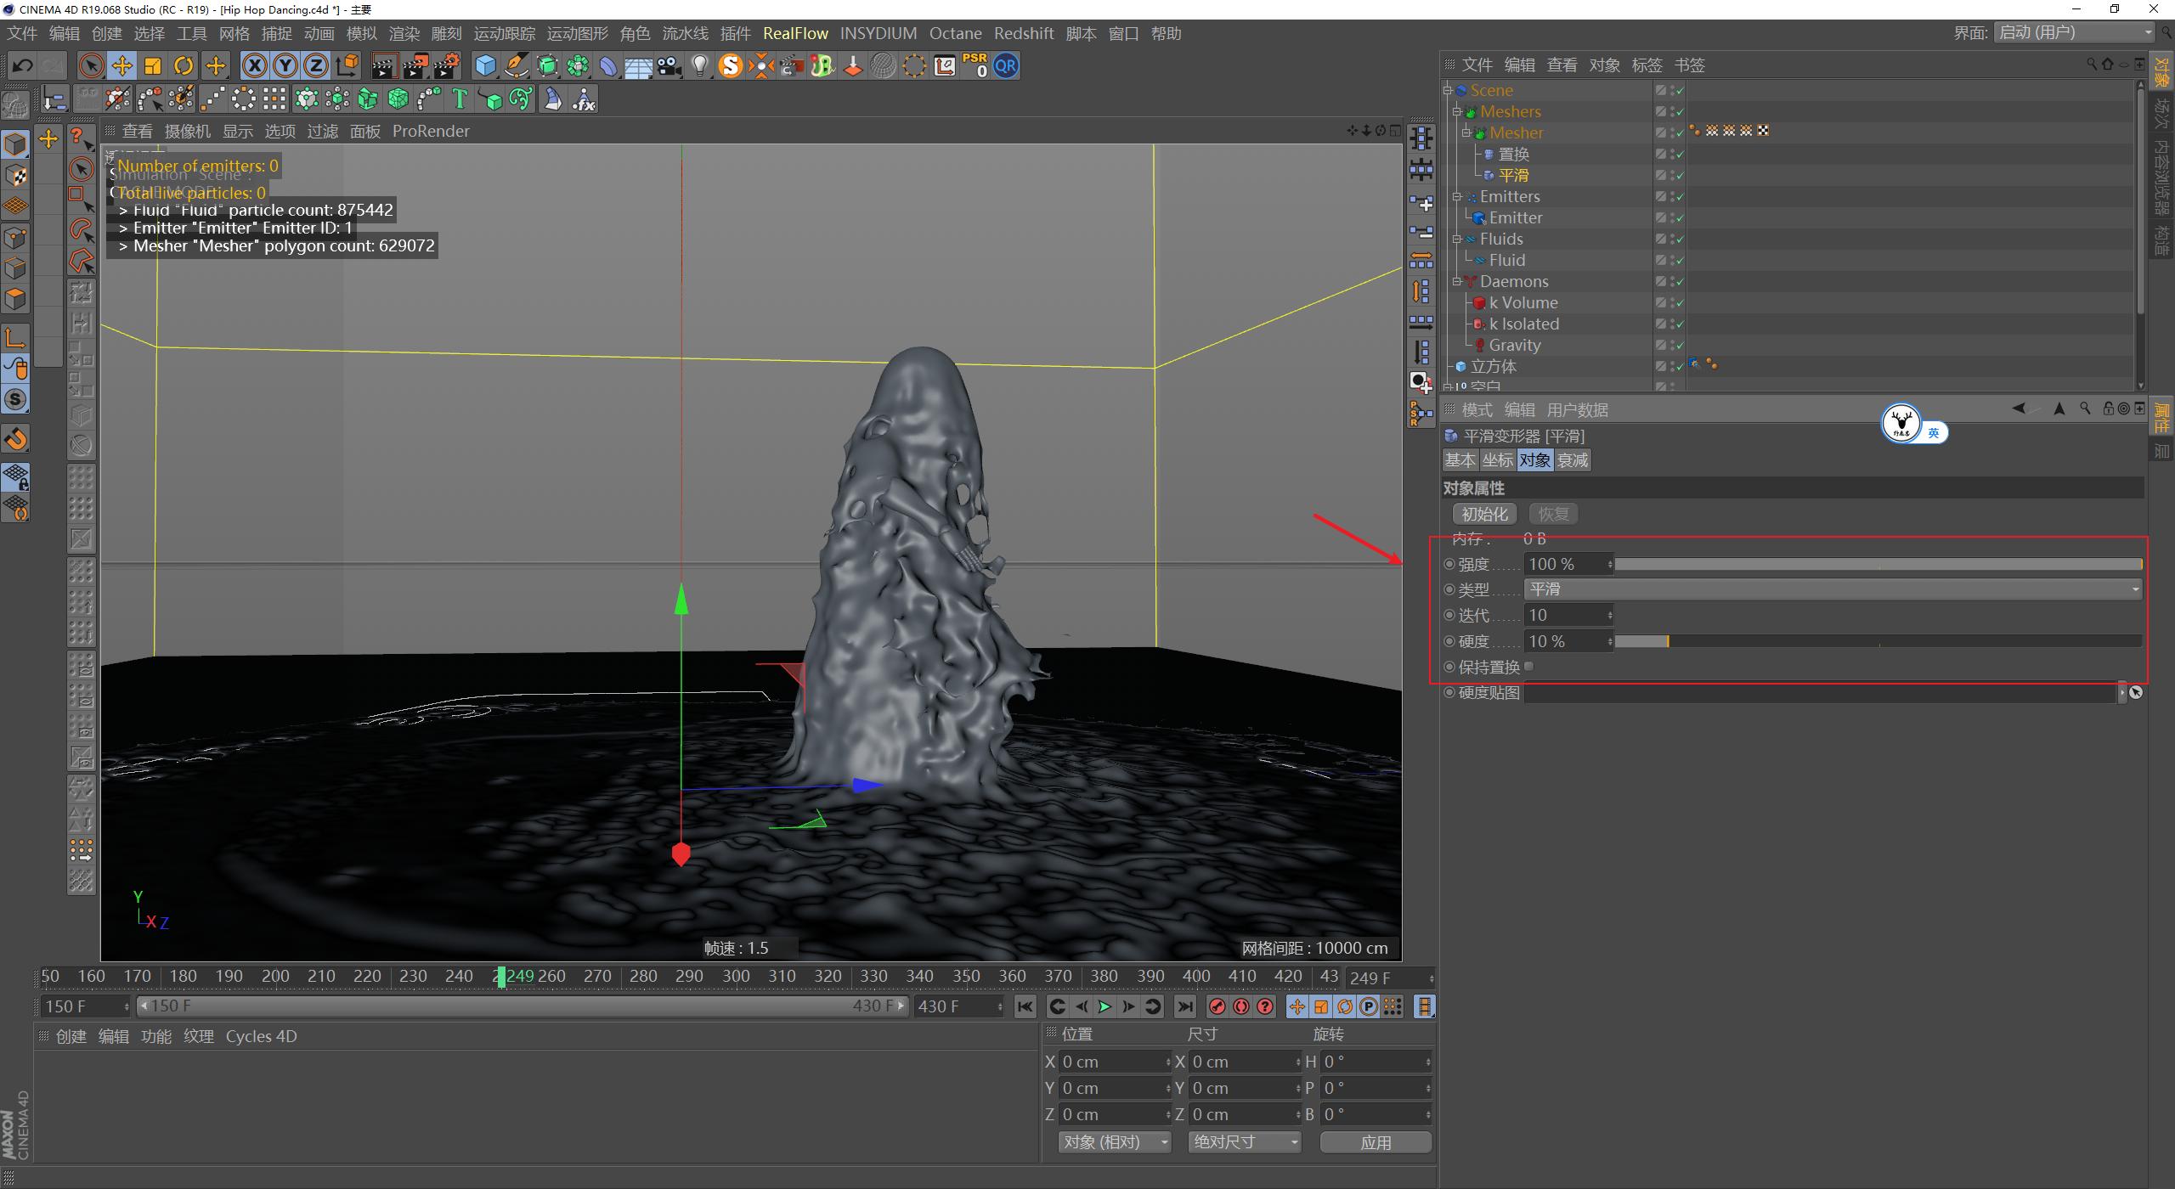Select the Move tool in the toolbar
The height and width of the screenshot is (1189, 2175).
(x=121, y=65)
